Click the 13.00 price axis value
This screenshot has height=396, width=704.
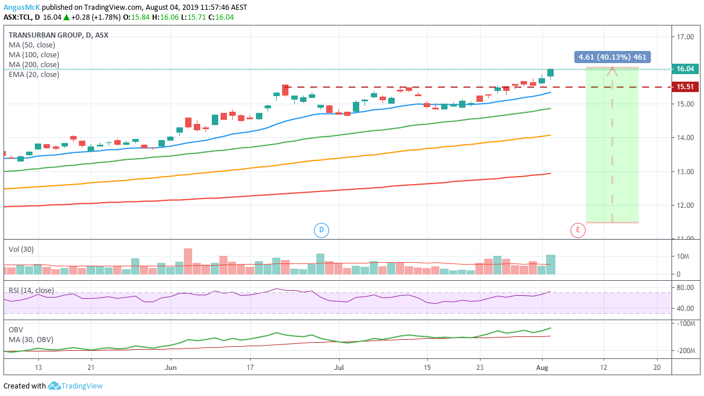685,172
